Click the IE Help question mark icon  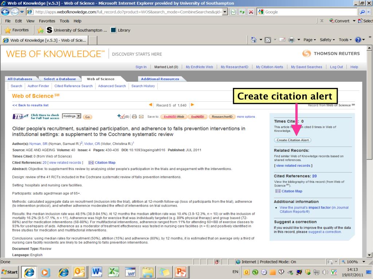click(x=358, y=40)
